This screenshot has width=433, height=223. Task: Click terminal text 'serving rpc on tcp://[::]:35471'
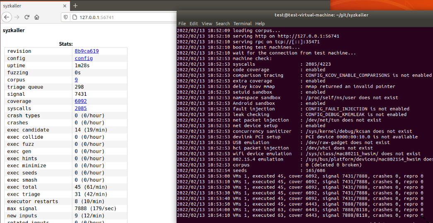tap(276, 42)
